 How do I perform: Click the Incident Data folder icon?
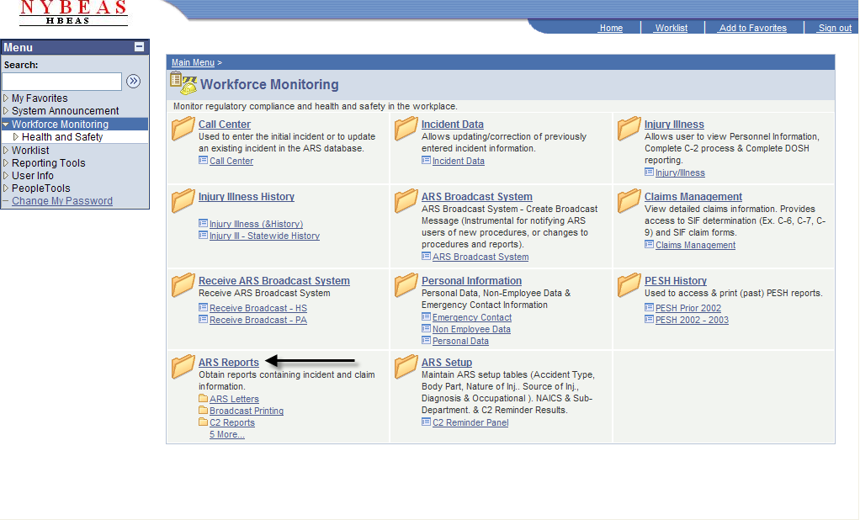pyautogui.click(x=406, y=129)
